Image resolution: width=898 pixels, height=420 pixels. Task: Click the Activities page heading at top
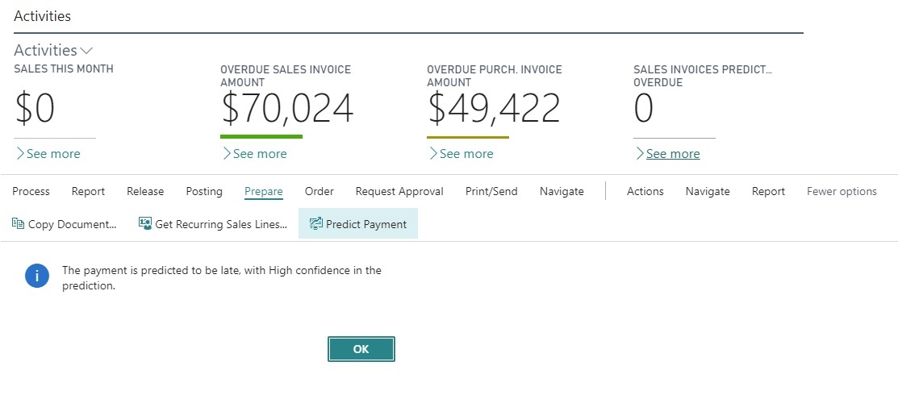(43, 16)
